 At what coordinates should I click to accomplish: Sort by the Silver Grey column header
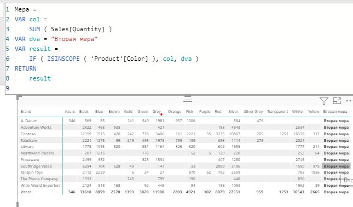click(x=253, y=112)
